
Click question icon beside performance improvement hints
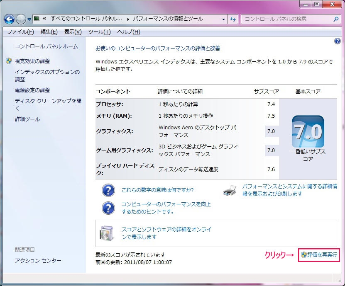(108, 208)
